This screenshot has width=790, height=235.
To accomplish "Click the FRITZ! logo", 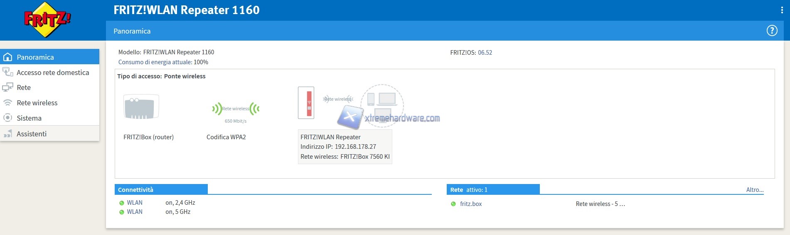I will pyautogui.click(x=47, y=20).
